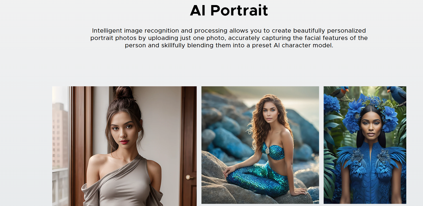Open the portrait of woman in gray top
The height and width of the screenshot is (206, 423).
(124, 146)
